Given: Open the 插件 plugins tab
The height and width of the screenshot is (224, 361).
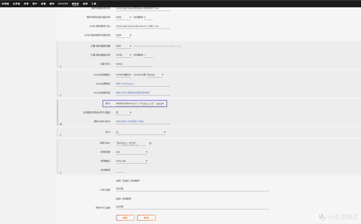Looking at the screenshot, I should pos(52,4).
